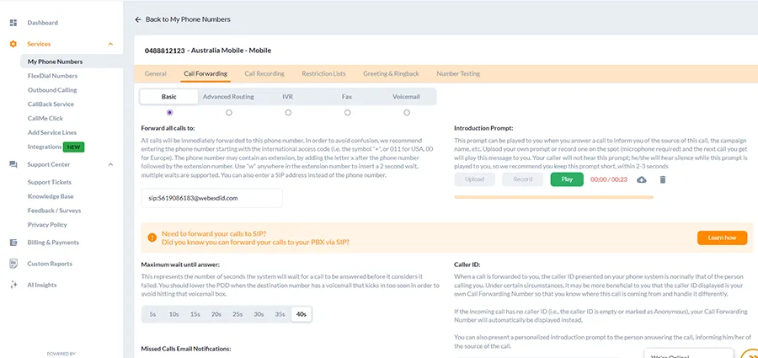Click the Support Center headset icon
Viewport: 758px width, 358px height.
coord(13,164)
